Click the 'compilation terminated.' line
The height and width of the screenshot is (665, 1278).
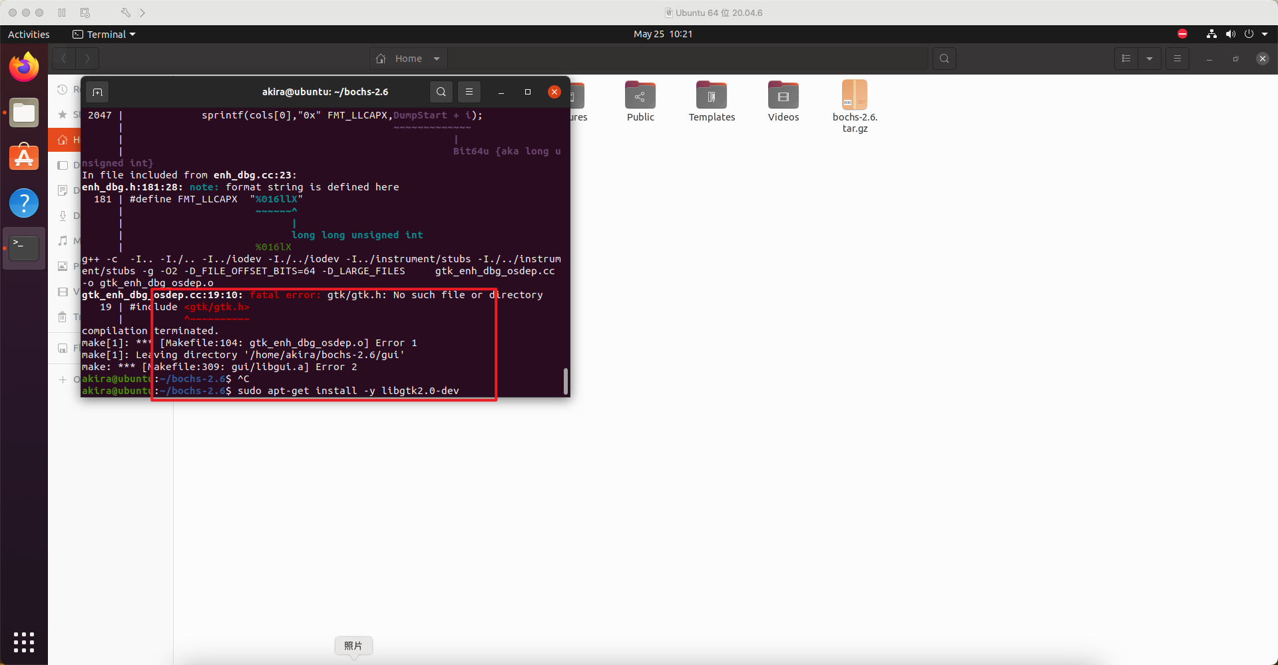150,331
